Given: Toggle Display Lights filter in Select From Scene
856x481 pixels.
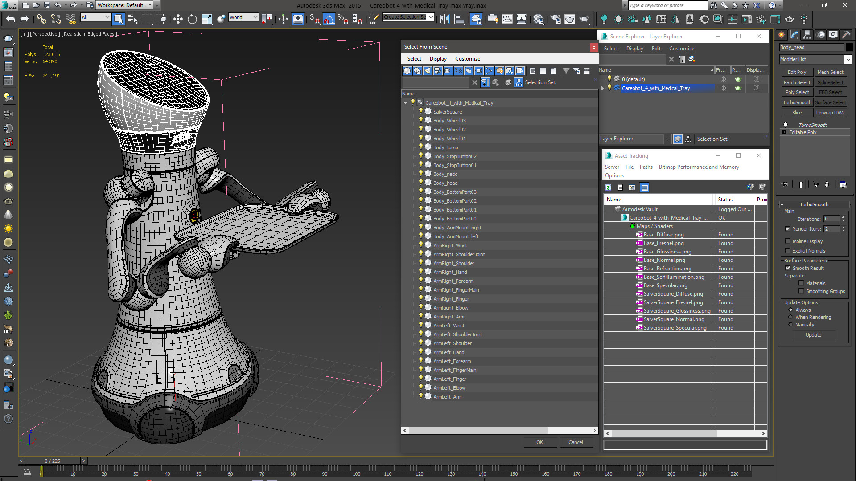Looking at the screenshot, I should click(428, 71).
